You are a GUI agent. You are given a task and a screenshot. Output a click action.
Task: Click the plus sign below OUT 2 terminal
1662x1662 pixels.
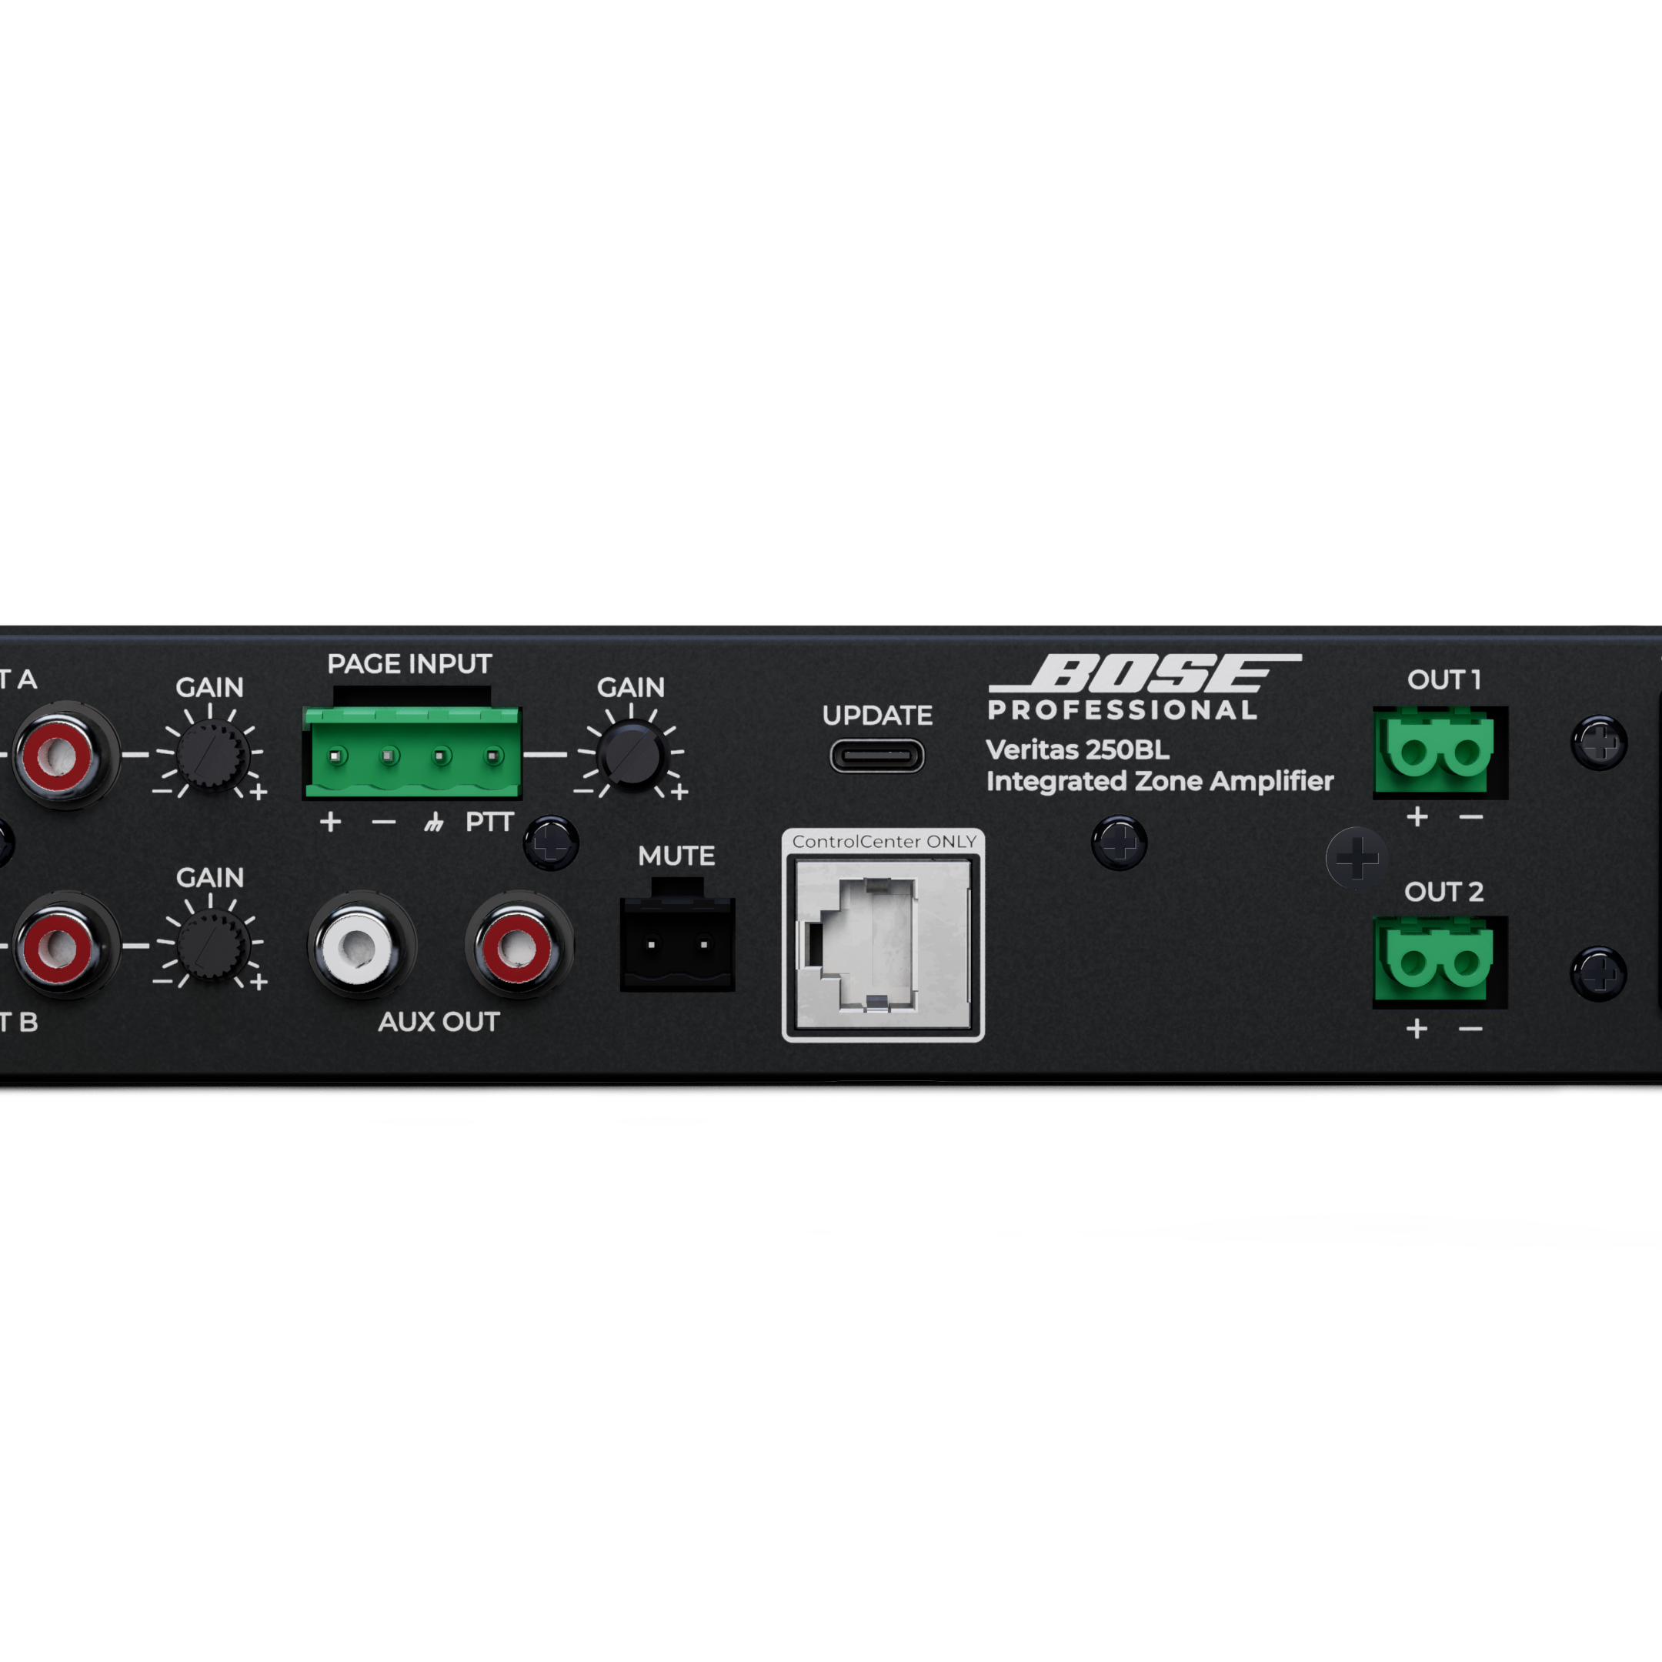[1417, 1028]
